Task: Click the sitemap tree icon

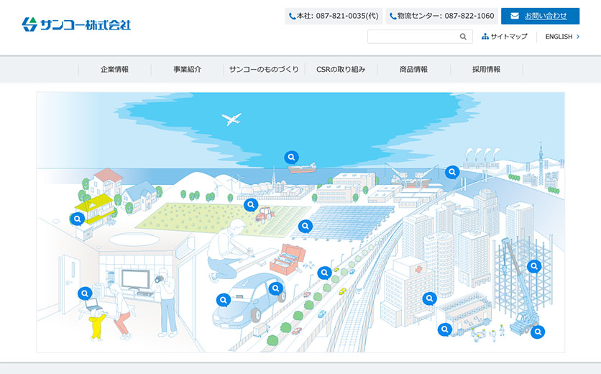Action: point(485,37)
